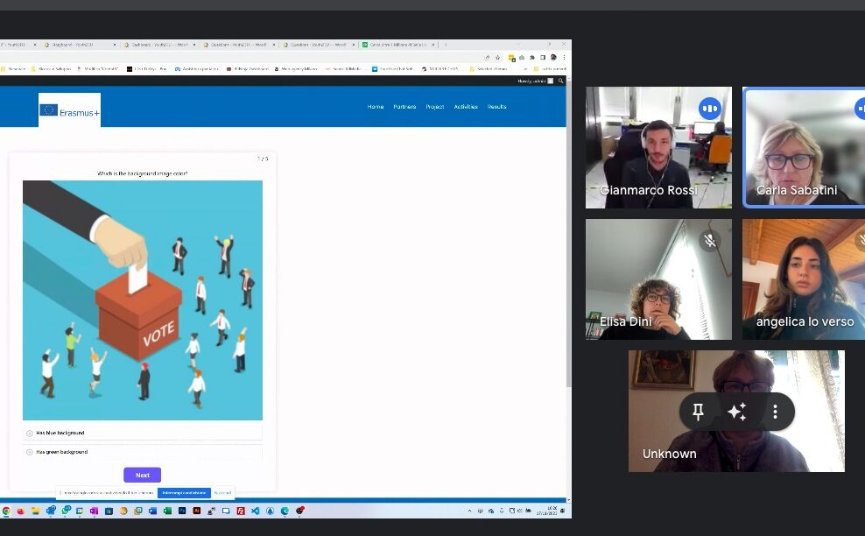Image resolution: width=865 pixels, height=536 pixels.
Task: Open the Chrome profile avatar
Action: coord(553,58)
